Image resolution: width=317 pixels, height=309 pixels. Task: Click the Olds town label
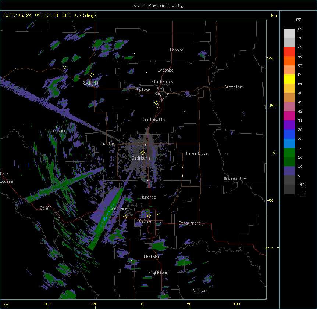143,145
